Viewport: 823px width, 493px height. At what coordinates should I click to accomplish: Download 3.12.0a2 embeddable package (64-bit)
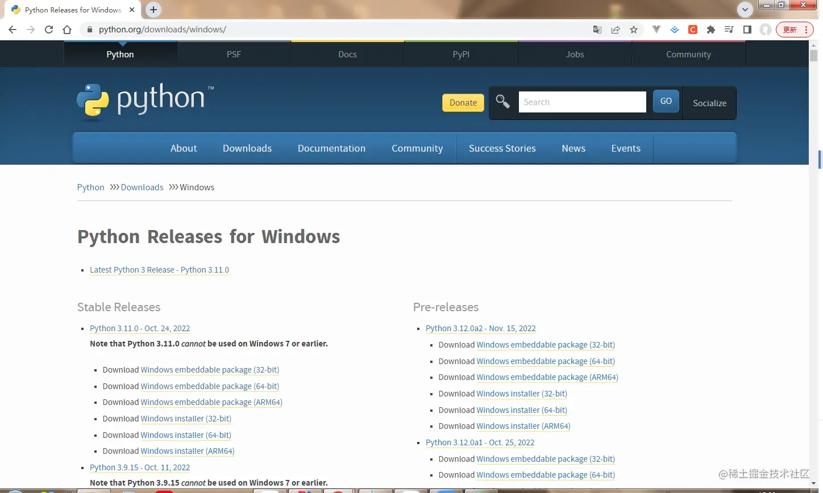coord(546,361)
